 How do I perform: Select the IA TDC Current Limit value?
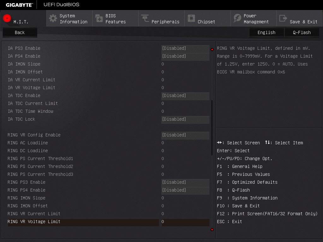[x=163, y=103]
